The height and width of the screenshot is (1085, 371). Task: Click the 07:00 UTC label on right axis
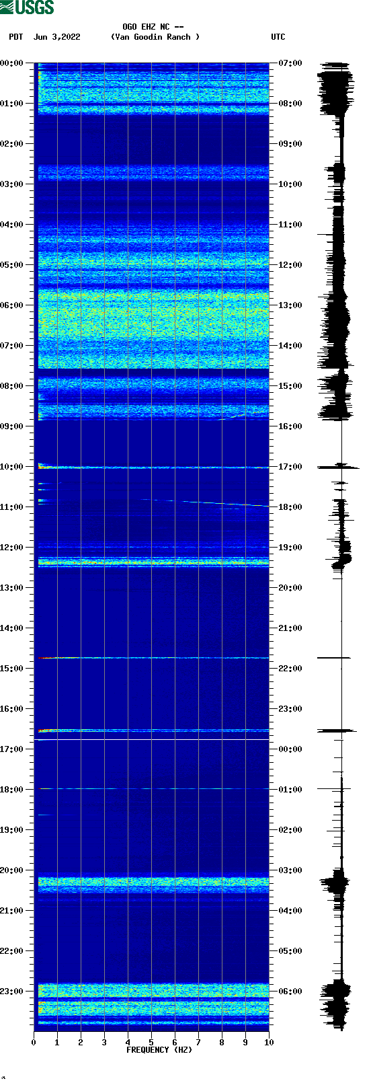click(x=290, y=63)
